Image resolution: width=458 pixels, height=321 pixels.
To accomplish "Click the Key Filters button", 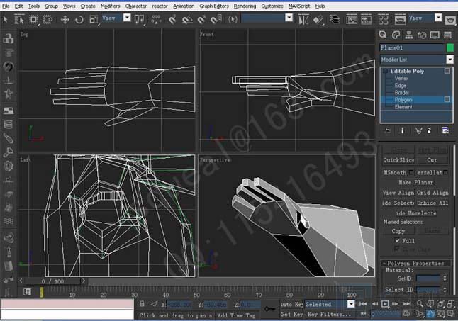I will tap(329, 315).
